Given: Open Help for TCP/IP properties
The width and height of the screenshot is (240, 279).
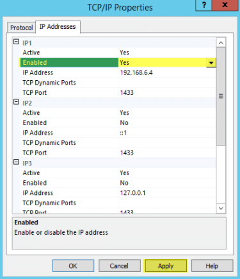Looking at the screenshot, I should click(x=212, y=266).
